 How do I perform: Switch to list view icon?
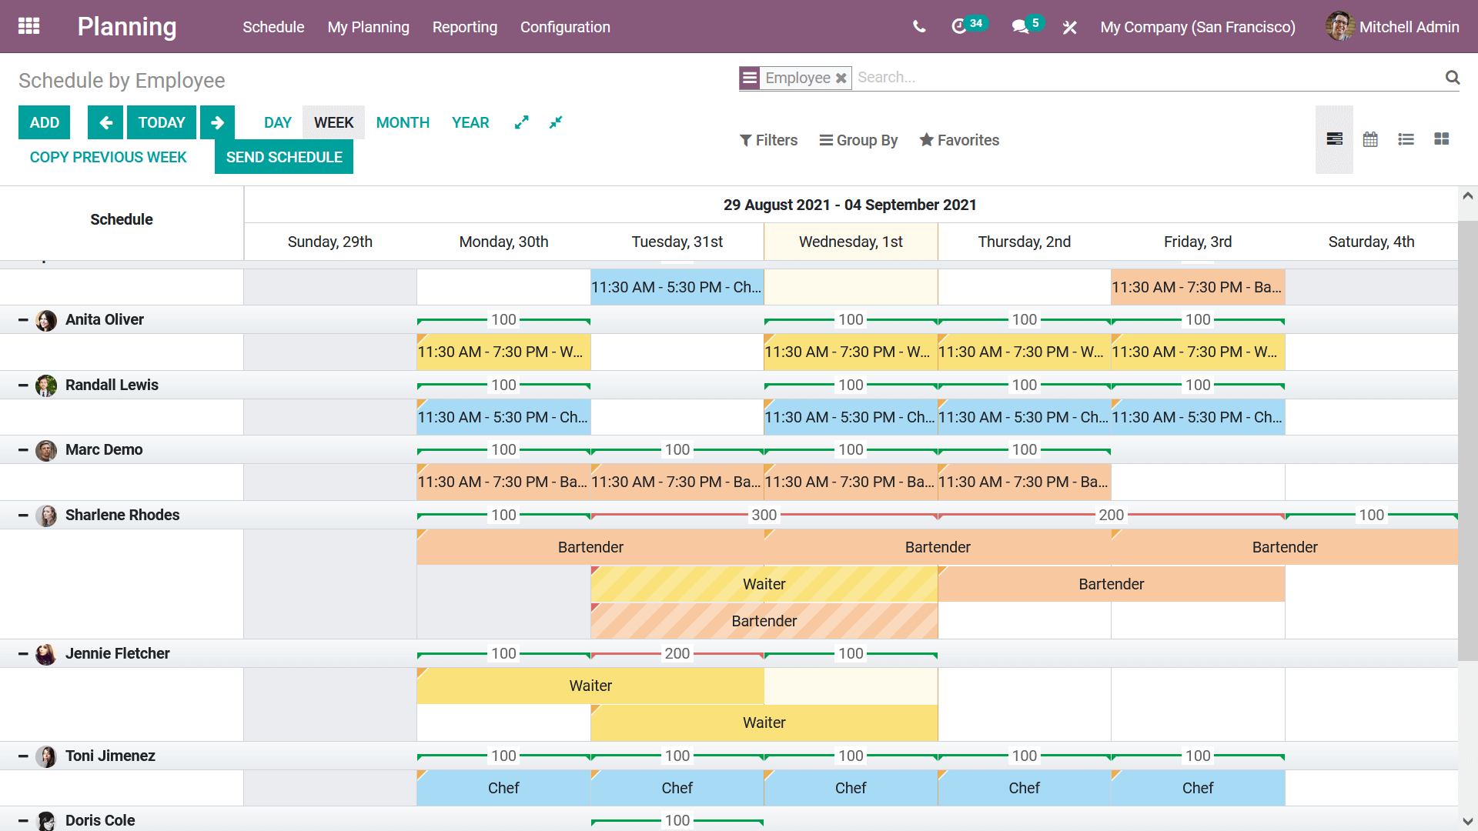[1406, 139]
